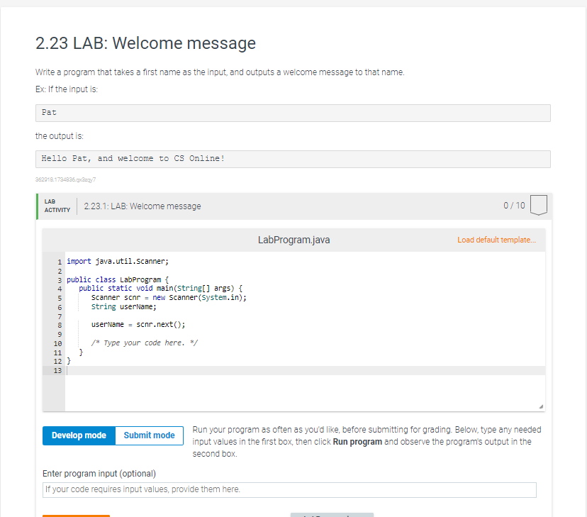Click the userName = scnr.next() line
Image resolution: width=587 pixels, height=517 pixels.
[138, 325]
